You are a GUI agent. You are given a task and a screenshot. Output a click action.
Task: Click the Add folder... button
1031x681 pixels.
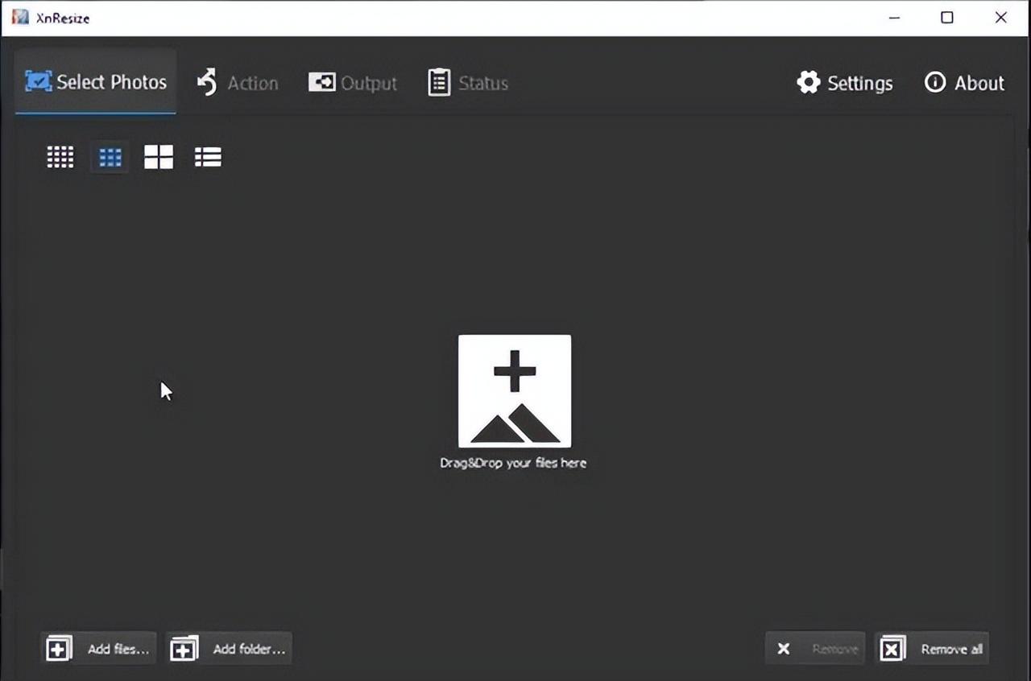pyautogui.click(x=229, y=648)
